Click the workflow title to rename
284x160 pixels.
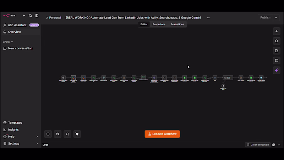pos(133,18)
